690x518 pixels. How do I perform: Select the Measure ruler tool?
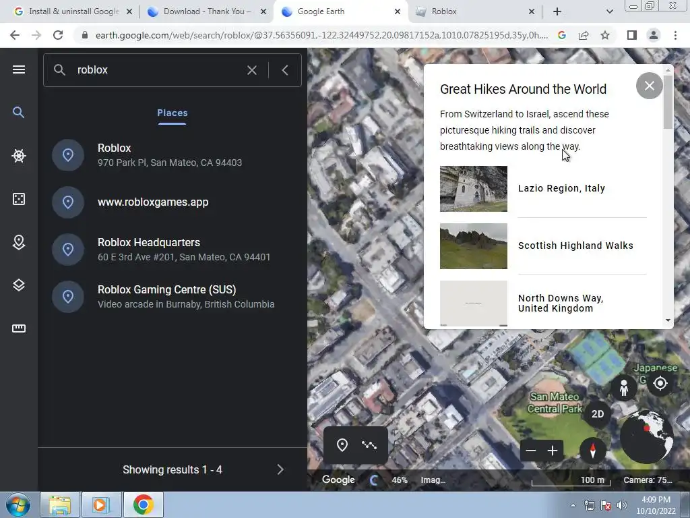coord(18,328)
